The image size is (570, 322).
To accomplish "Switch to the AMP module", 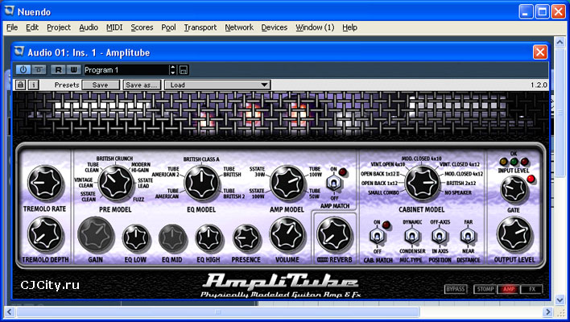I will pyautogui.click(x=509, y=289).
